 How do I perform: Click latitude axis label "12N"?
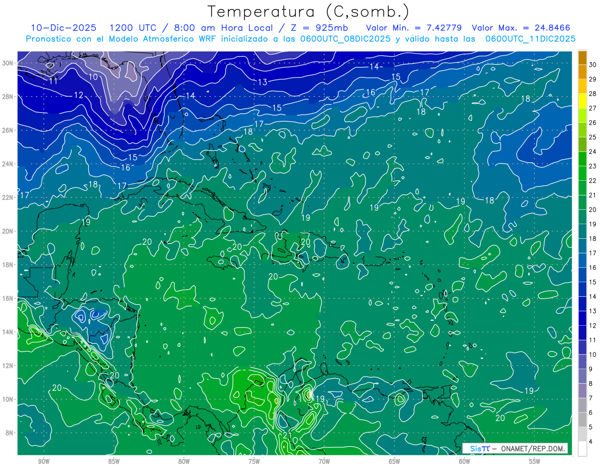9,366
